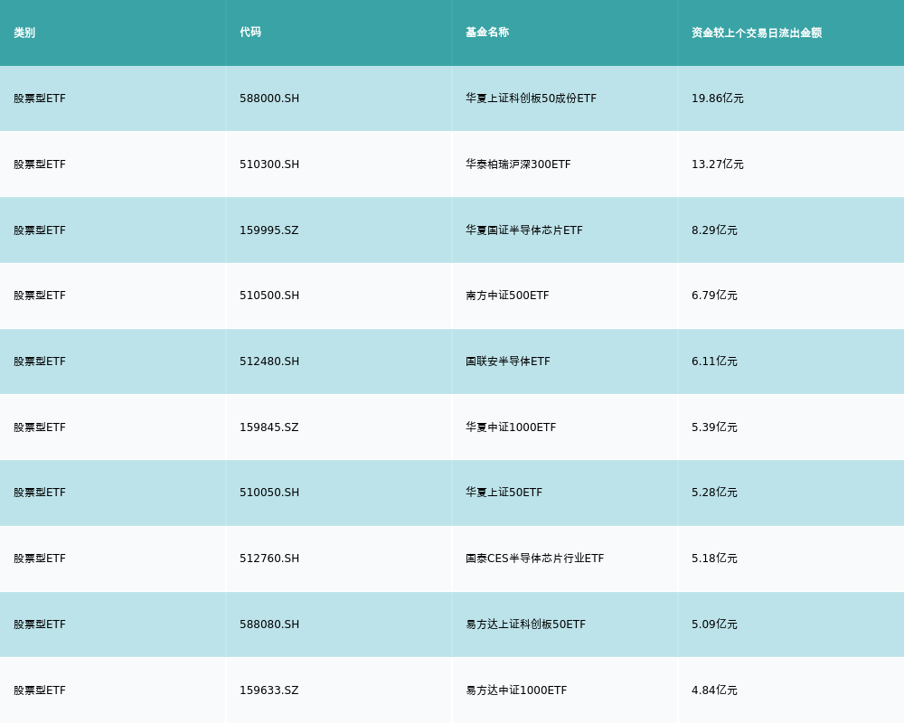This screenshot has width=904, height=723.
Task: Click fund name 国联安半导体ETF
Action: pos(508,361)
